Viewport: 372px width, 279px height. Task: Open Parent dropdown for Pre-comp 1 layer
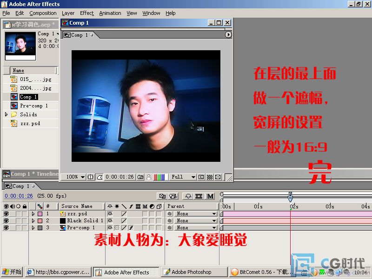[x=195, y=227]
